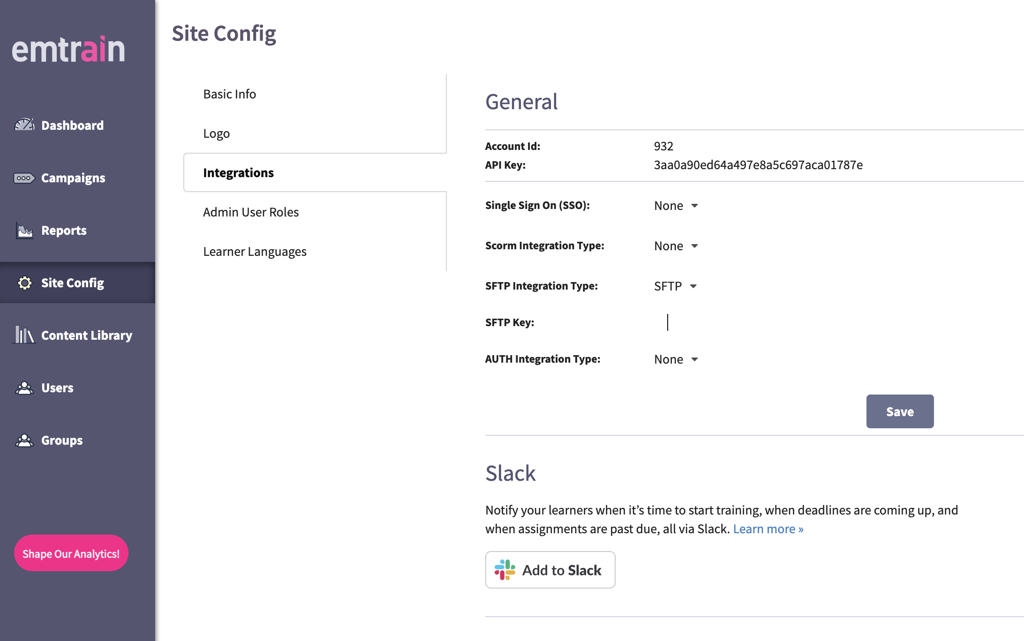
Task: Follow the Slack Learn more link
Action: pyautogui.click(x=768, y=529)
